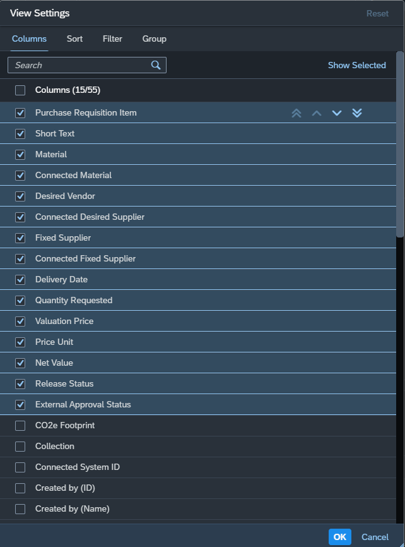This screenshot has height=547, width=405.
Task: Click the move to bottom double-chevron icon
Action: pyautogui.click(x=357, y=113)
